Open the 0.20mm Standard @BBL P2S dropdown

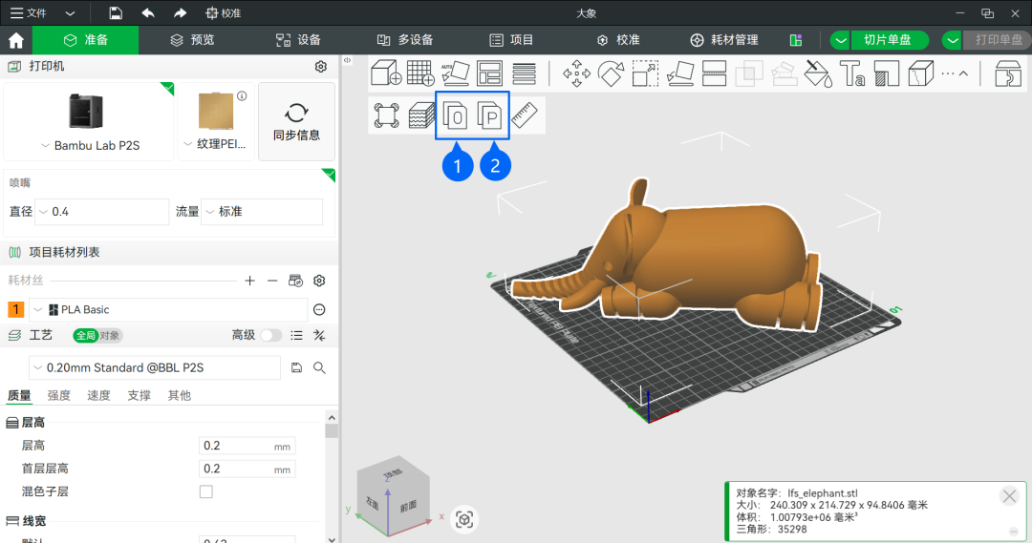click(155, 368)
